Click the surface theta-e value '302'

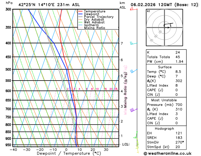click(179, 81)
